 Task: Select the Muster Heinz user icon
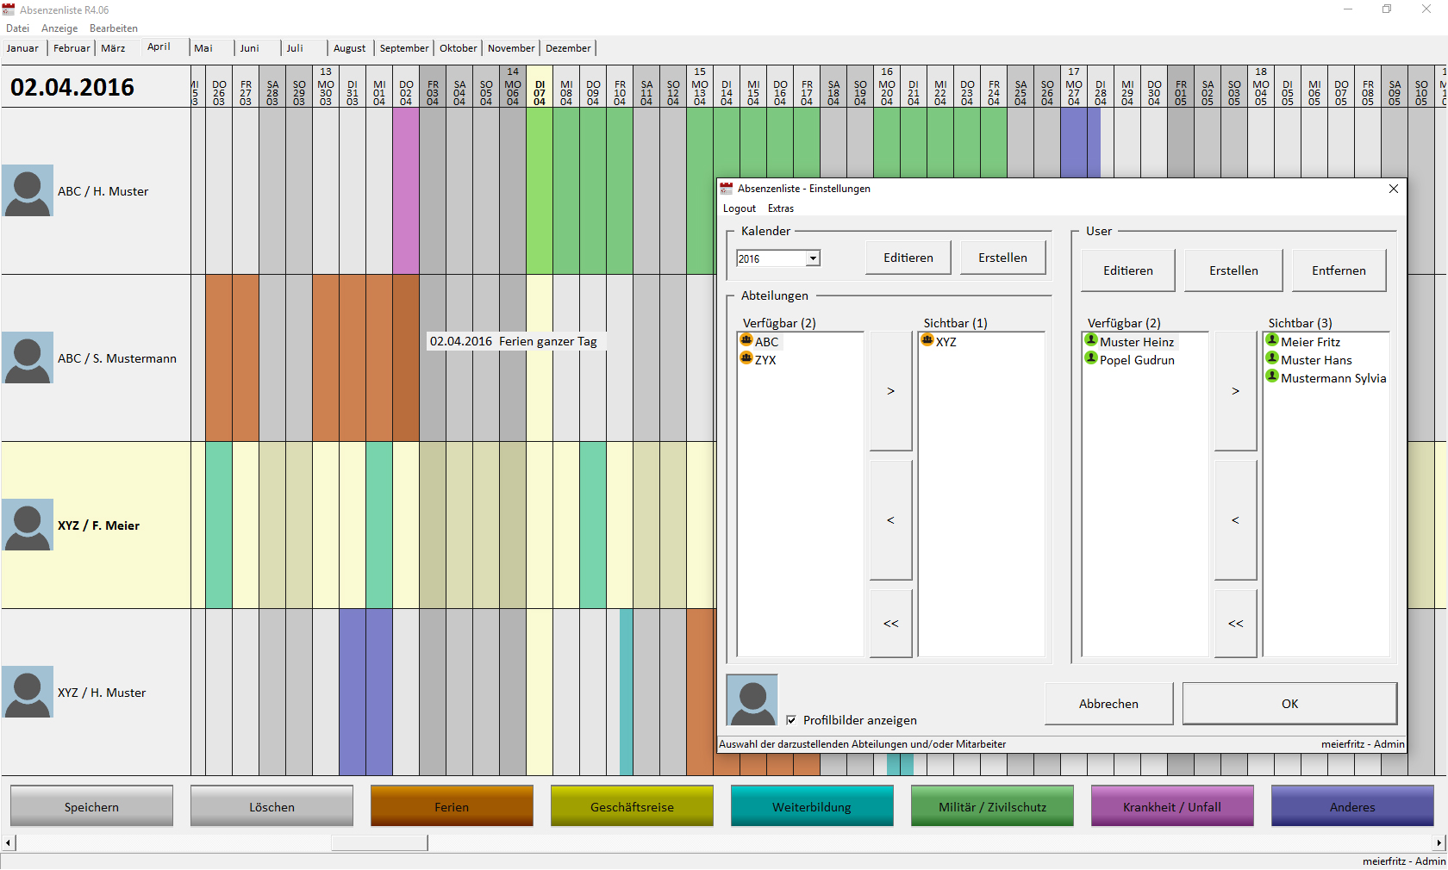1091,341
